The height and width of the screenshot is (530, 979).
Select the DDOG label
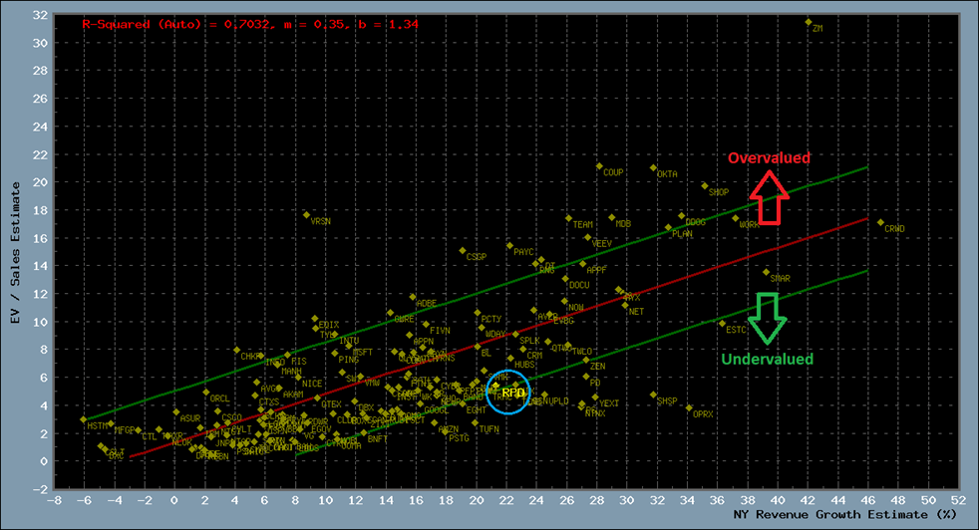[696, 222]
